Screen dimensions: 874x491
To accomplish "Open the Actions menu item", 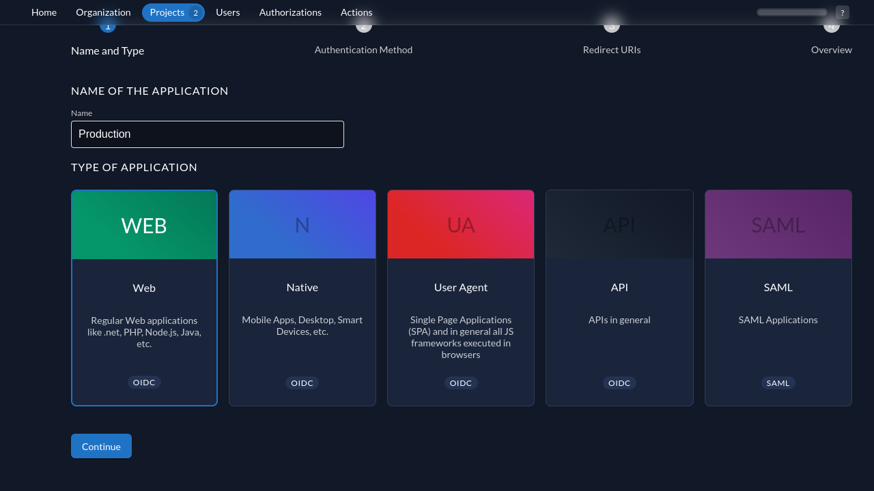I will [x=356, y=12].
